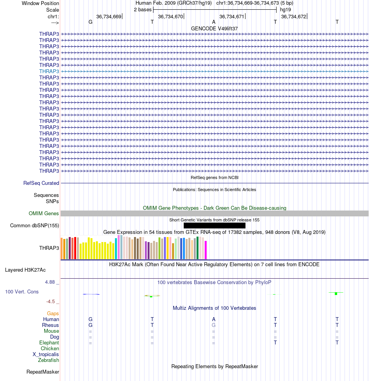
Task: Click the chr1: row label
Action: (53, 16)
